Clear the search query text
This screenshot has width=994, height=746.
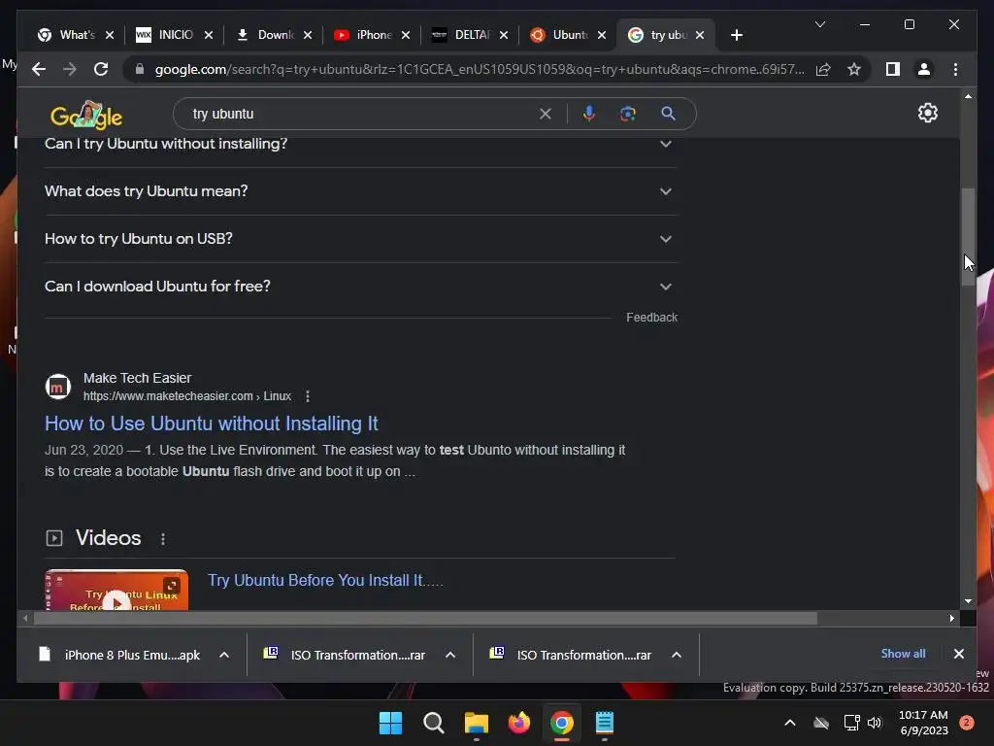546,115
